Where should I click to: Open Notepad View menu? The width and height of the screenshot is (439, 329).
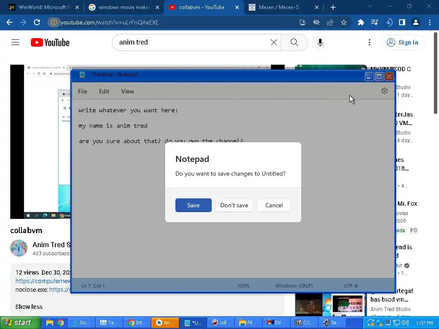pyautogui.click(x=127, y=91)
